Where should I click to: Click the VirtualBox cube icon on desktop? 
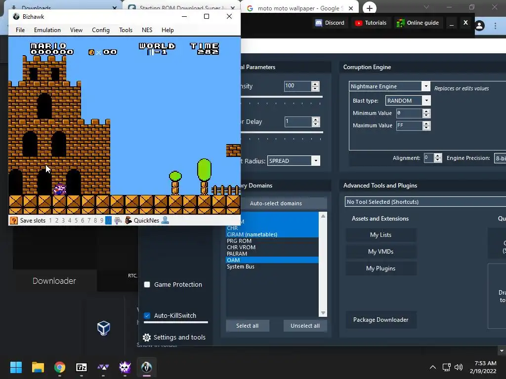[104, 328]
